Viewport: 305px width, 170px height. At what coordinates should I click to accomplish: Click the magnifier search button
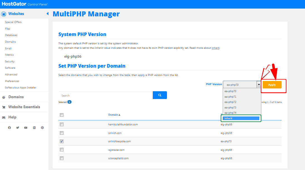[160, 95]
